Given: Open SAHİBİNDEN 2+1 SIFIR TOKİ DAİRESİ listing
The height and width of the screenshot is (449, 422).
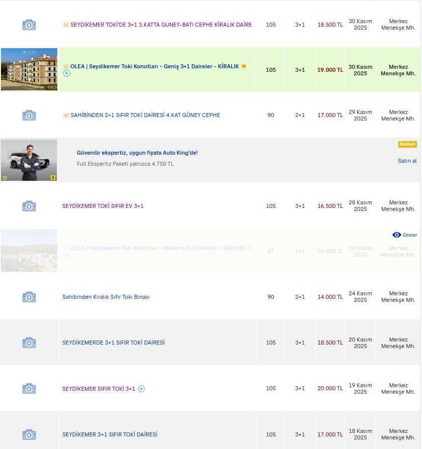Looking at the screenshot, I should pyautogui.click(x=145, y=115).
